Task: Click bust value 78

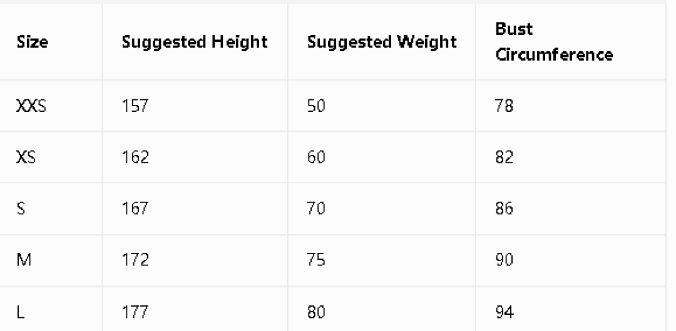Action: (504, 106)
